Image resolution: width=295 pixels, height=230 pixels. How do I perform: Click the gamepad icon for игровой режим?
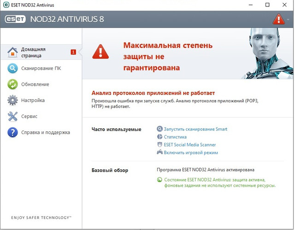point(160,152)
